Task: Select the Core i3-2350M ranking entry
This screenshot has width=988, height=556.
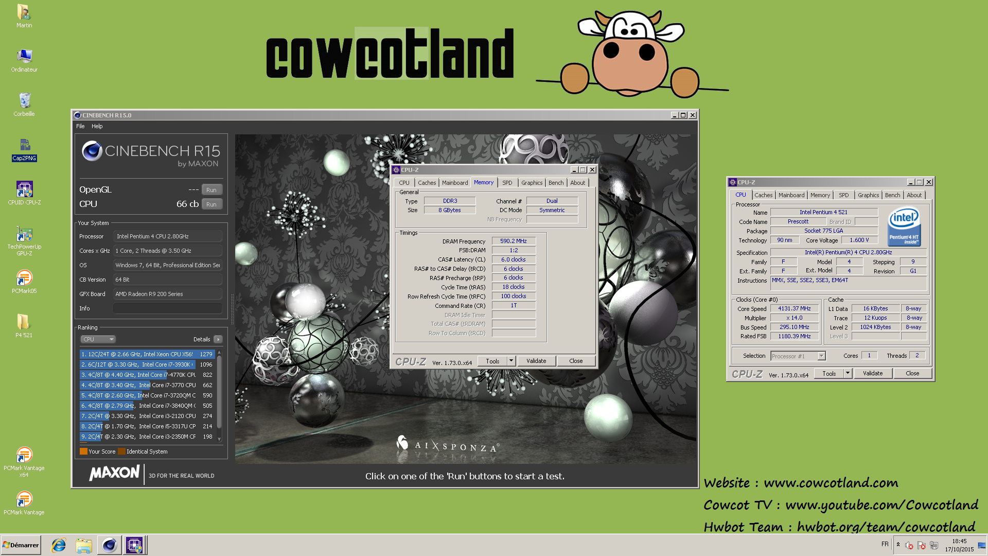Action: pos(147,437)
